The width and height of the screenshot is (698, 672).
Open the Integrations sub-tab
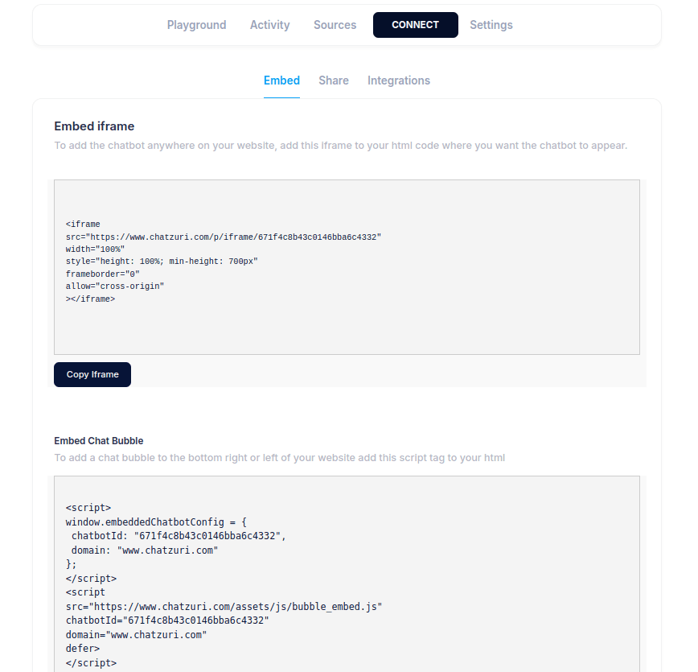398,80
